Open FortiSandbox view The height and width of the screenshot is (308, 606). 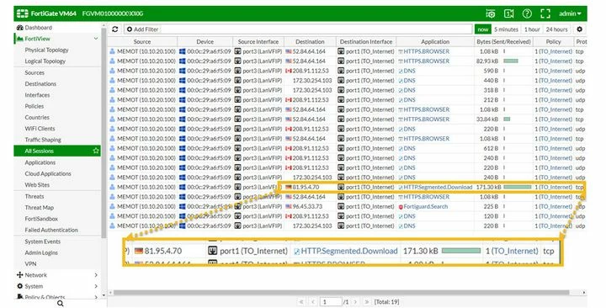(41, 219)
